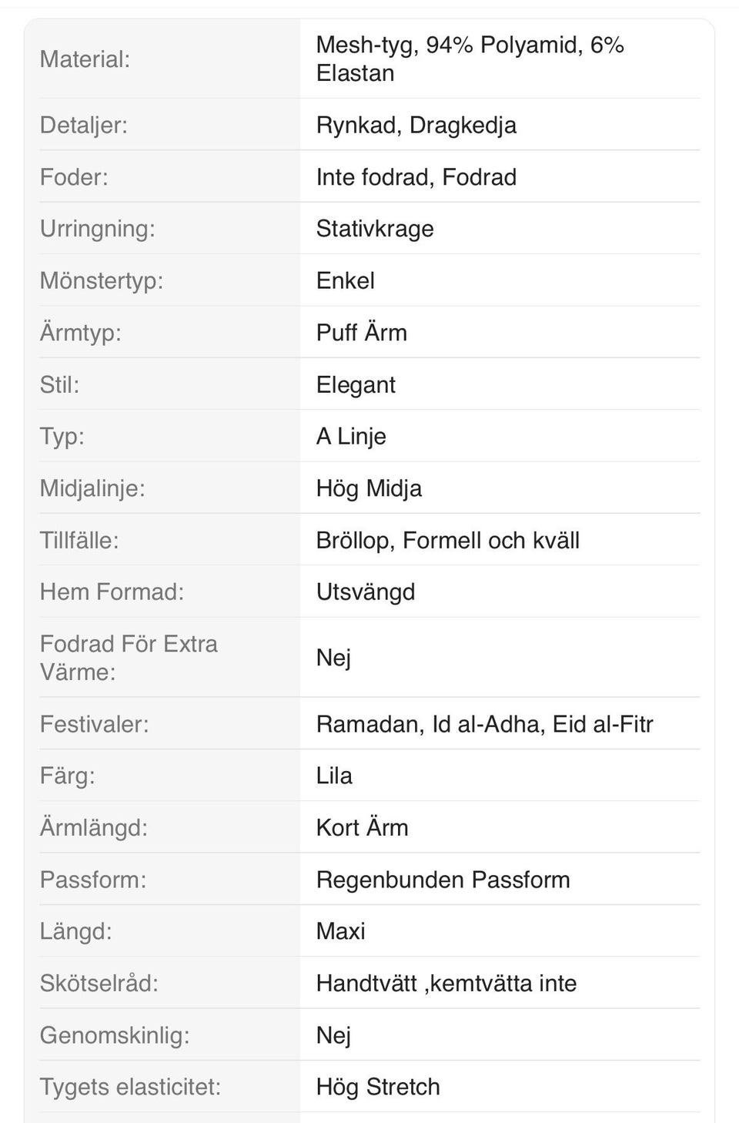The height and width of the screenshot is (1123, 739).
Task: Click the Maxi length value
Action: tap(340, 931)
